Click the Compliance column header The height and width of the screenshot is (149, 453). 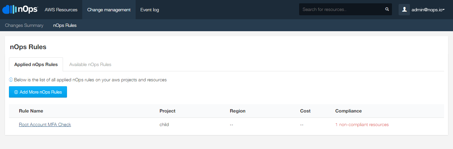pos(349,111)
